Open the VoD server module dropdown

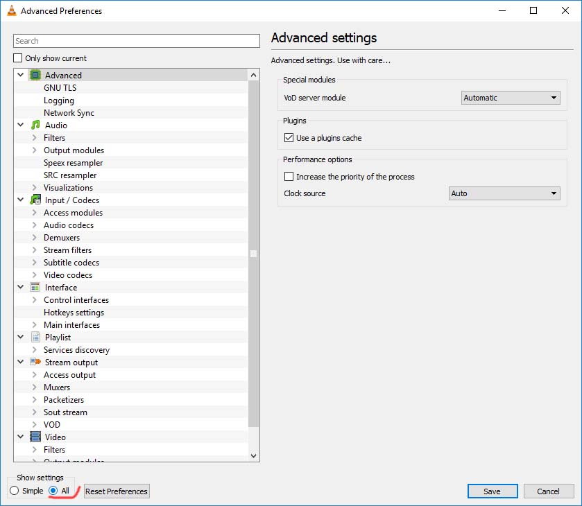point(511,98)
